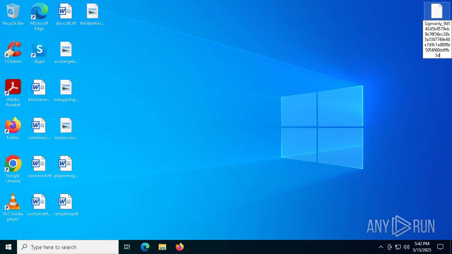
Task: Open Task View from the taskbar
Action: (127, 247)
